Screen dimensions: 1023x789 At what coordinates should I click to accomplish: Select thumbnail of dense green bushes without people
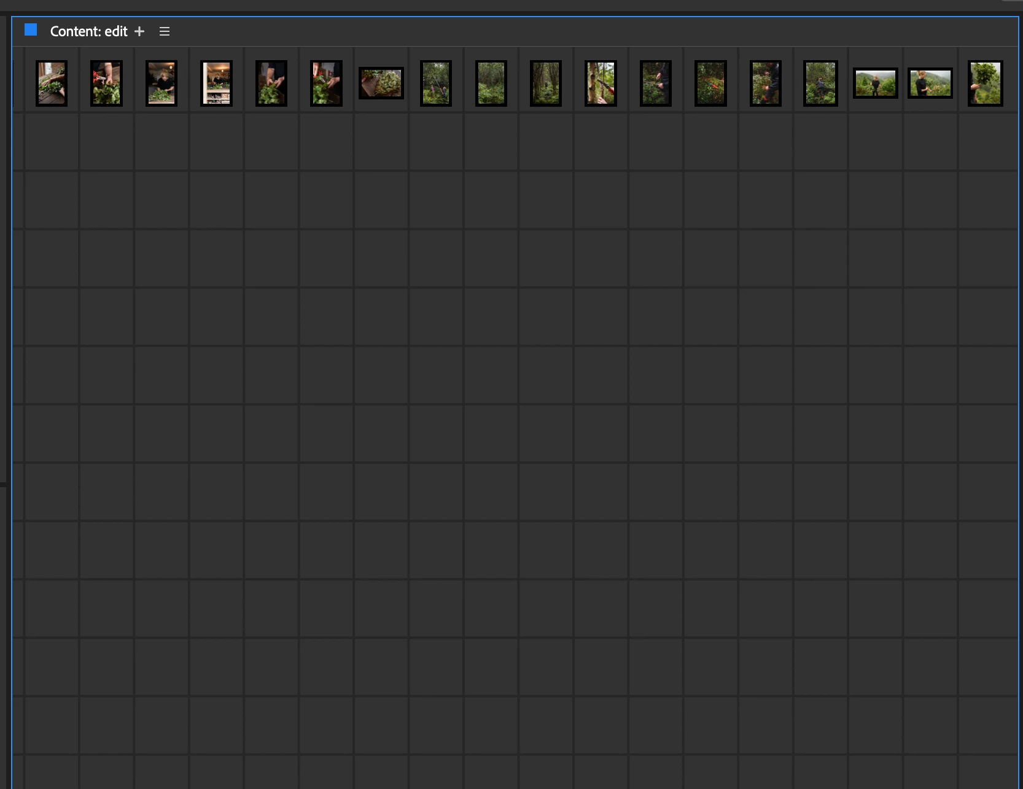(x=491, y=83)
